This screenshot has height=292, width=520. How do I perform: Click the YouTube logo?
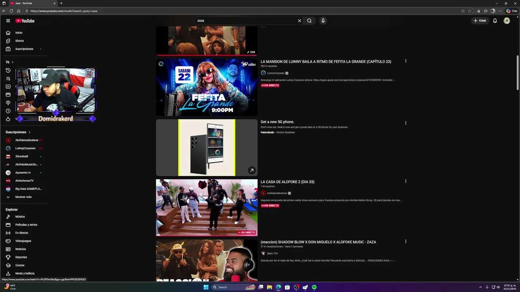point(25,21)
